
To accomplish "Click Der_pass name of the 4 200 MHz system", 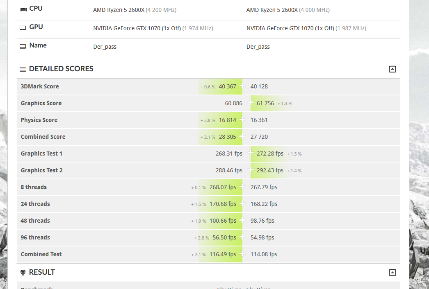I will 105,47.
